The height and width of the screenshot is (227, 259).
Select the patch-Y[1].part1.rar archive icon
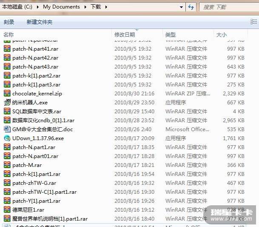click(x=7, y=201)
